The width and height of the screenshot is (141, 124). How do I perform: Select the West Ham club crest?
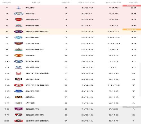click(x=19, y=43)
